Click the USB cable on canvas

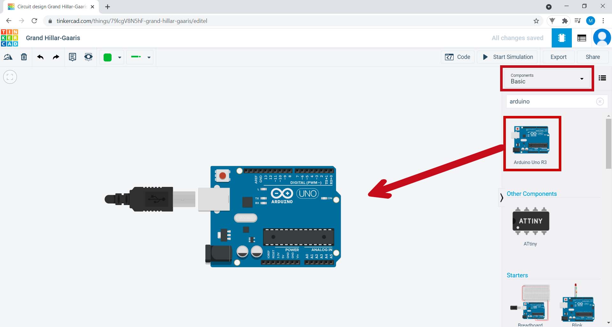150,199
